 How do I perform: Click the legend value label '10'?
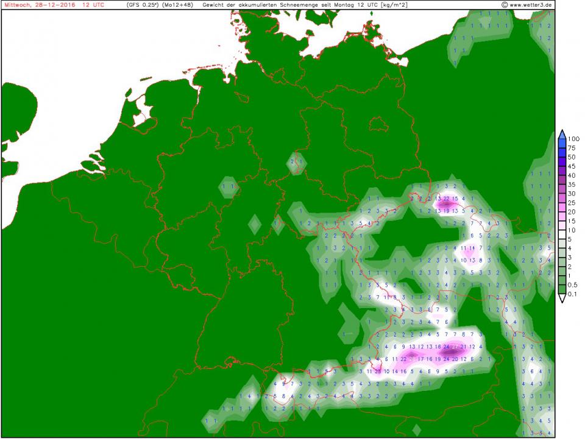pos(574,230)
